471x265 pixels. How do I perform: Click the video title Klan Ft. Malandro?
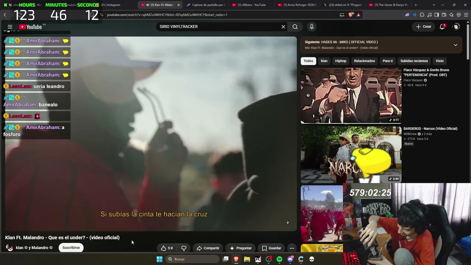click(x=62, y=238)
